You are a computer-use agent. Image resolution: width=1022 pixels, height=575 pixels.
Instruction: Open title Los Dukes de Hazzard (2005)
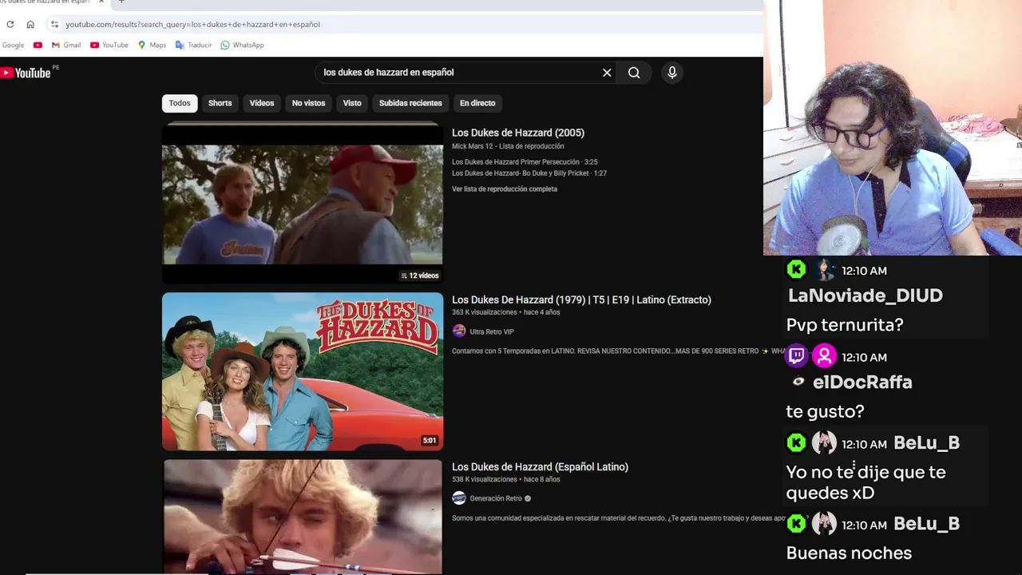(x=518, y=133)
